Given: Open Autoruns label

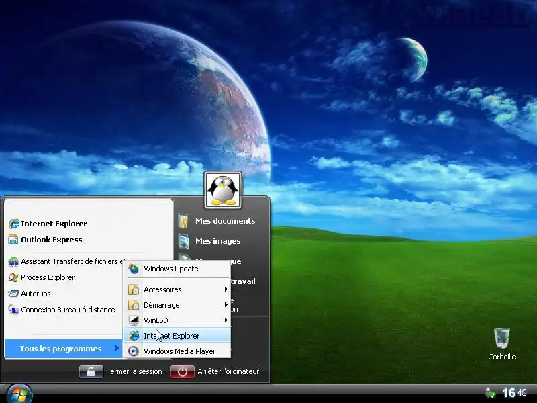Looking at the screenshot, I should point(36,294).
